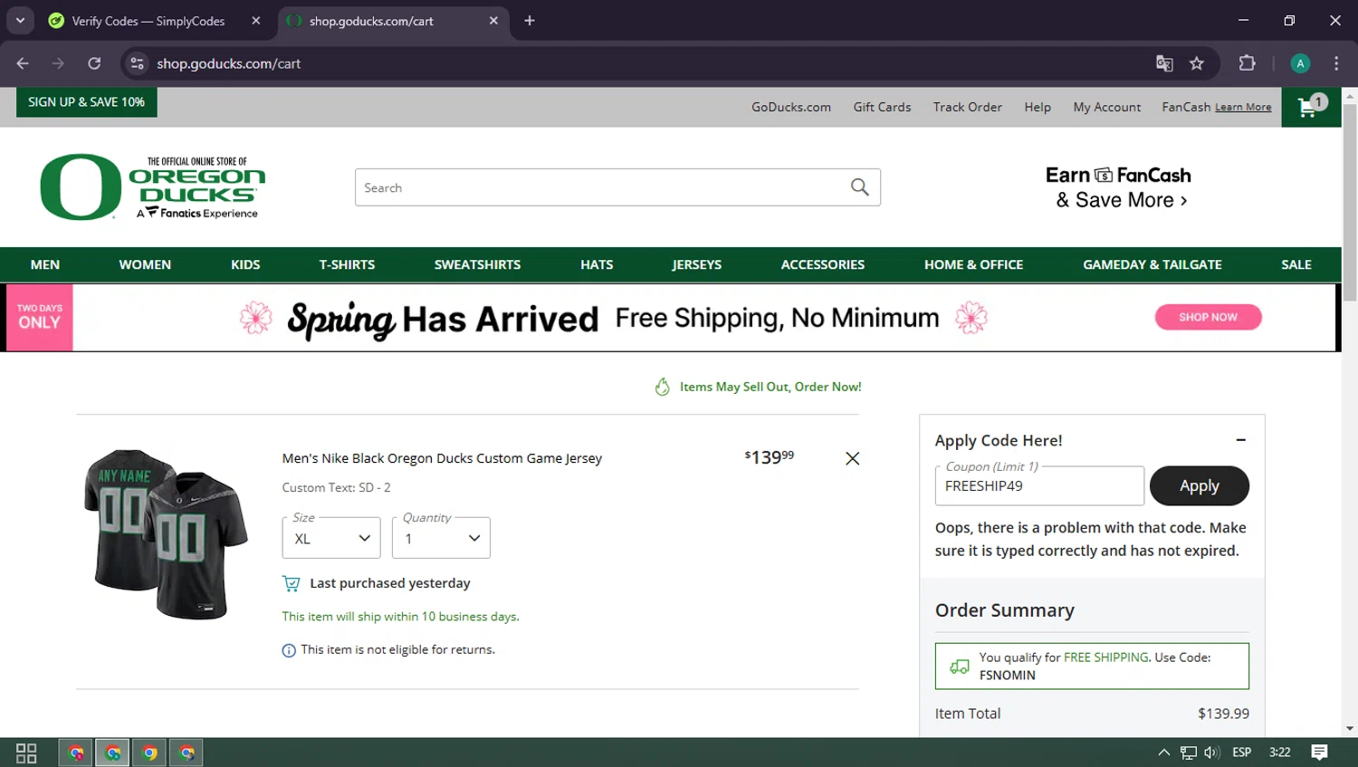Open the Chrome three-dot menu

[x=1336, y=63]
